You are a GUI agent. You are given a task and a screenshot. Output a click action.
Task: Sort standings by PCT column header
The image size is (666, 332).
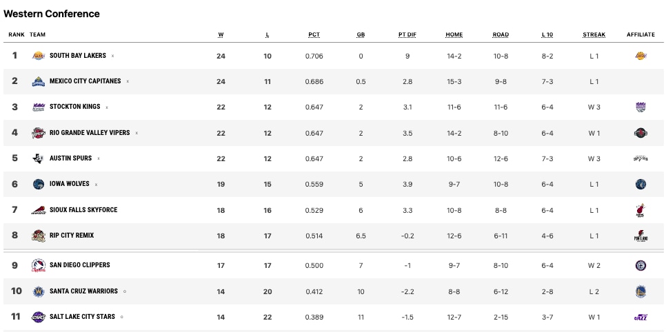314,34
